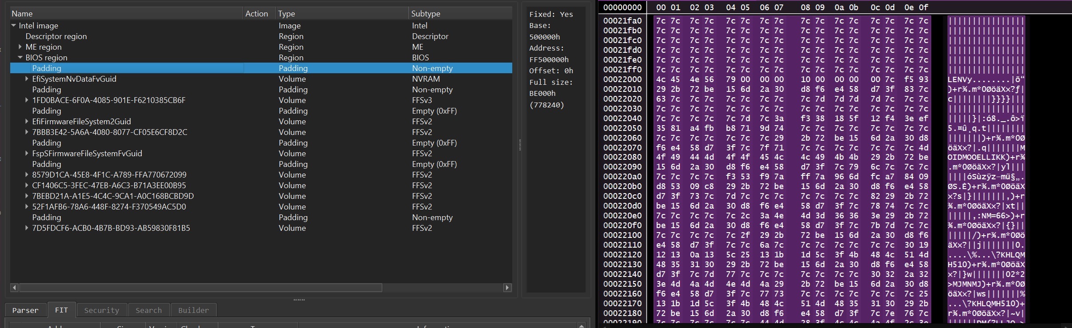Image resolution: width=1072 pixels, height=328 pixels.
Task: Expand the 7D5FDCF6-ACB0-4B7B-BD93-AB59830F81B5 volume
Action: pos(27,228)
